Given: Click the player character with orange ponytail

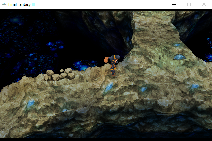Looking at the screenshot, I should 112,65.
